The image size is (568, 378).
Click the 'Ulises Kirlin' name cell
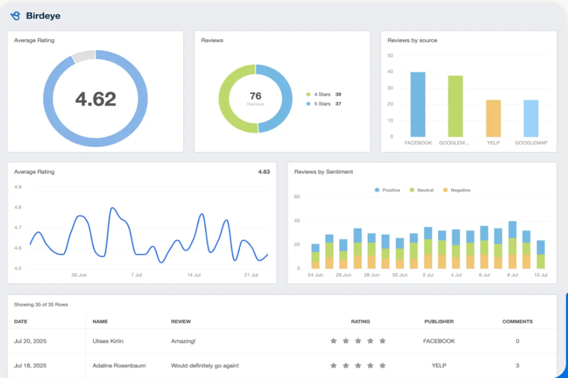tap(108, 341)
